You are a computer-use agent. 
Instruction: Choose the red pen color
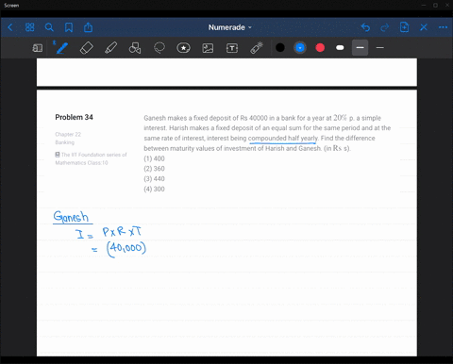tap(320, 48)
